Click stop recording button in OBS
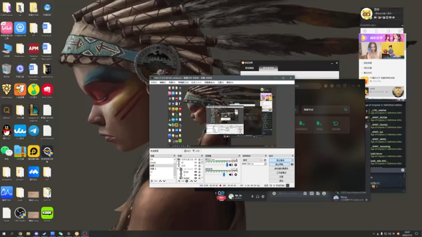Image resolution: width=422 pixels, height=237 pixels. coord(280,164)
